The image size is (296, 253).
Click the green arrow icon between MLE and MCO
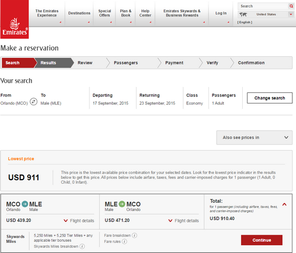(122, 204)
